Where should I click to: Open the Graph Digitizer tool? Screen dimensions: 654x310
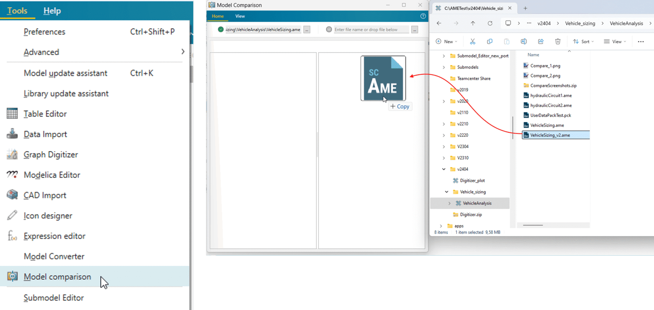(x=50, y=155)
